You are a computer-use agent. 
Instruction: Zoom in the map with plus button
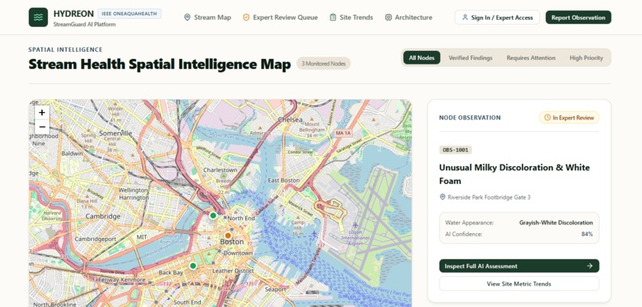pyautogui.click(x=41, y=112)
